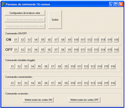This screenshot has width=125, height=108.
Task: Open the serial link configuration button
Action: [25, 13]
